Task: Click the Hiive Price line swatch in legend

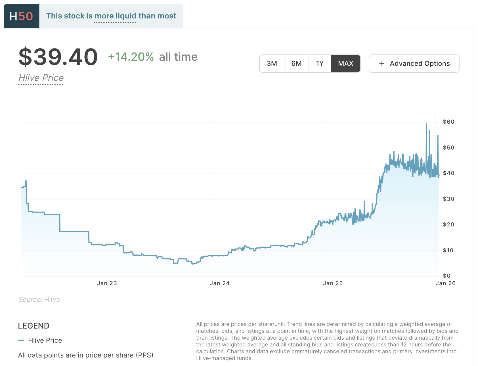Action: pyautogui.click(x=22, y=340)
